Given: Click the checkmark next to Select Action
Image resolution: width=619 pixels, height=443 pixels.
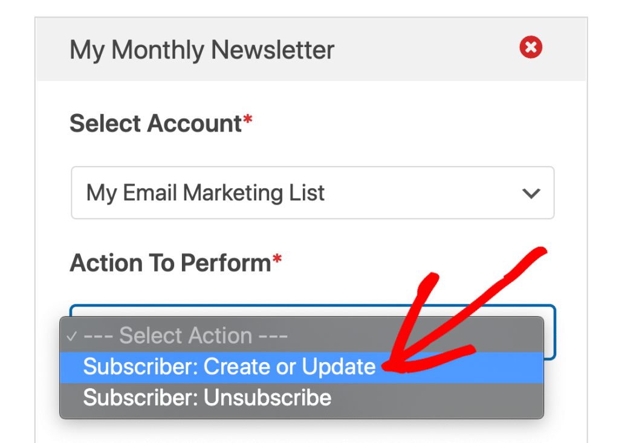Looking at the screenshot, I should pos(73,335).
